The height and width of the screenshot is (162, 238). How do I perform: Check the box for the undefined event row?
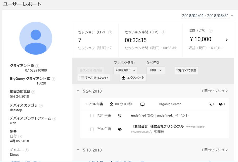pyautogui.click(x=92, y=115)
